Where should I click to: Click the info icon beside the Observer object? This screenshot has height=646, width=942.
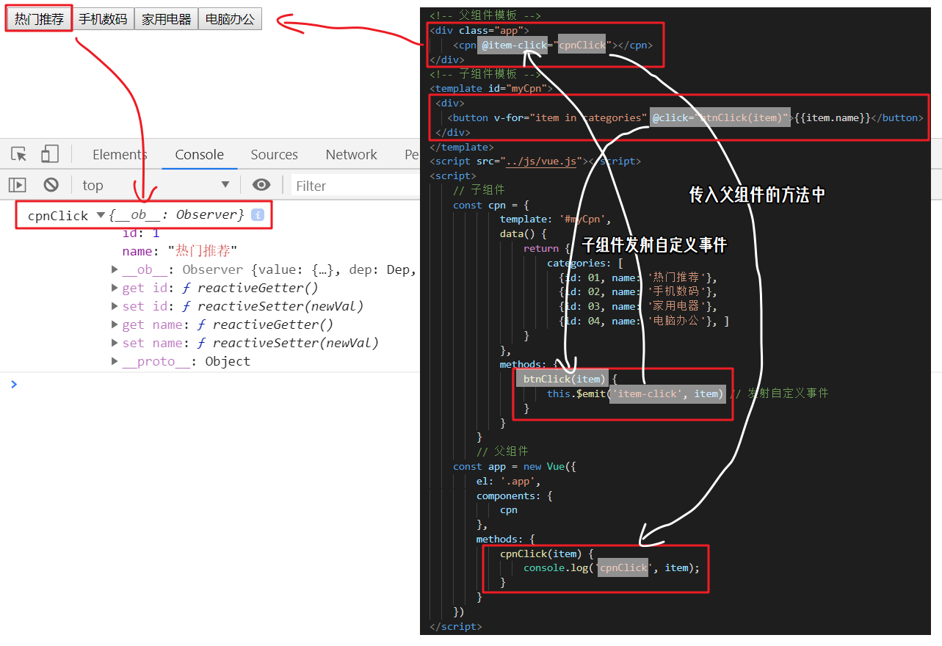257,214
